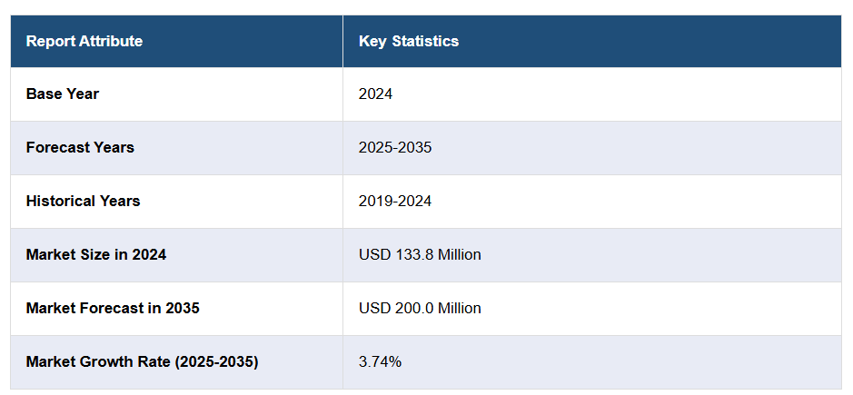Click the Base Year value 2024
The height and width of the screenshot is (395, 853).
click(x=375, y=94)
